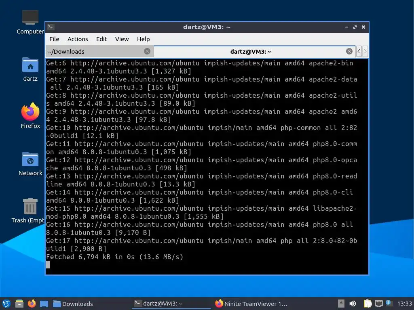Close the terminal window

coord(363,27)
